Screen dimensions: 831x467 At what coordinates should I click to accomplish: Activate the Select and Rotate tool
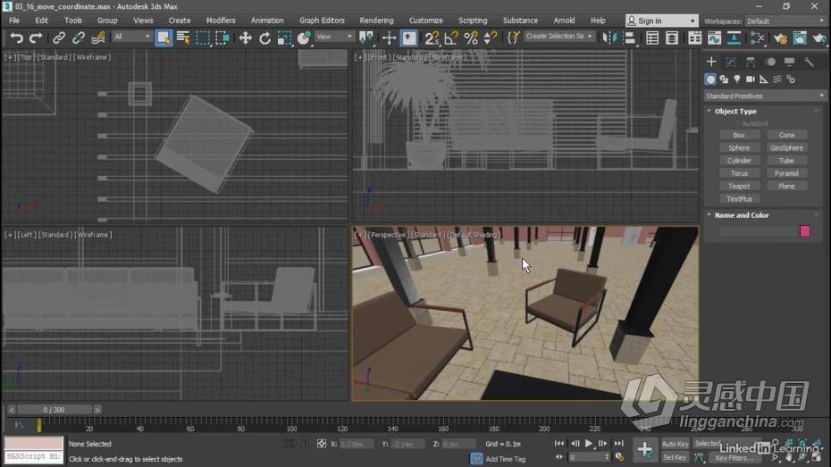264,38
